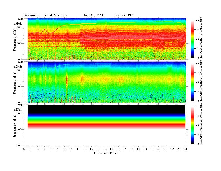Click the color bar next to dD/dt panel
This screenshot has height=171, width=221.
tap(193, 82)
